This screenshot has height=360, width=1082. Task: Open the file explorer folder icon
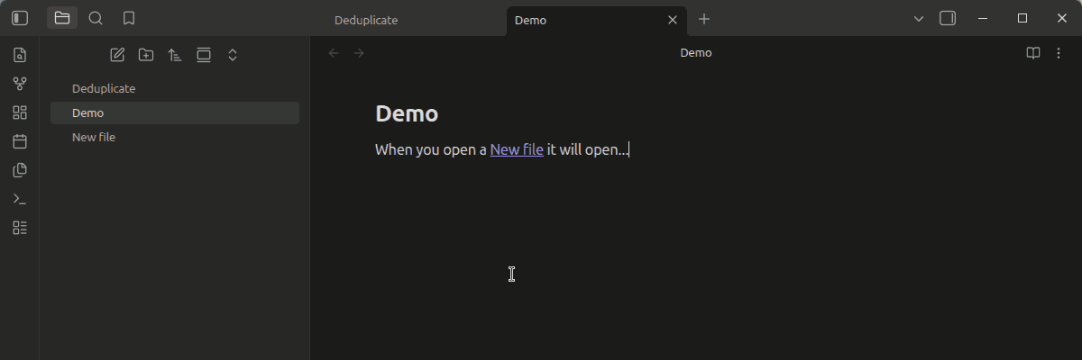coord(62,18)
